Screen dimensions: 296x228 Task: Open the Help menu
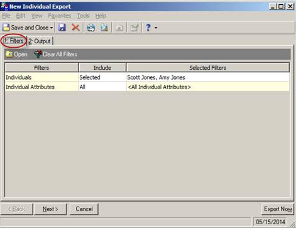point(101,16)
